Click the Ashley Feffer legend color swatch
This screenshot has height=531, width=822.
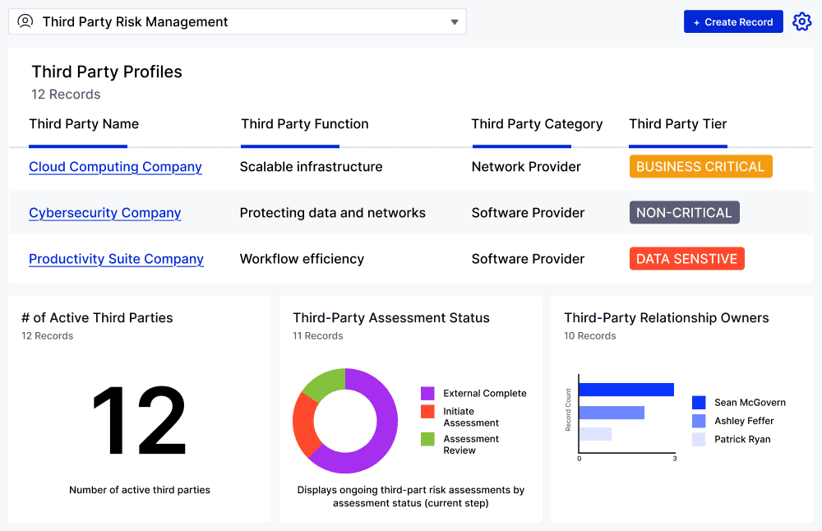click(x=699, y=421)
